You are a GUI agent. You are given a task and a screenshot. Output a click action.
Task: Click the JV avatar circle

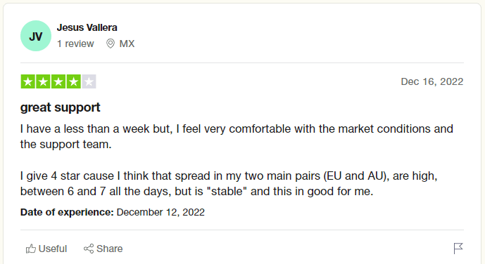[36, 36]
